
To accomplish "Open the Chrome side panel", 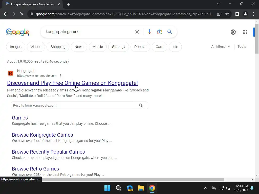I will click(x=237, y=14).
